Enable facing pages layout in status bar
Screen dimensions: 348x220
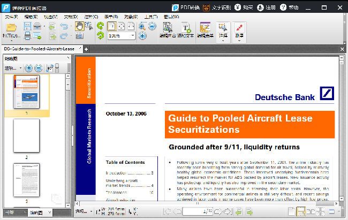pyautogui.click(x=311, y=211)
